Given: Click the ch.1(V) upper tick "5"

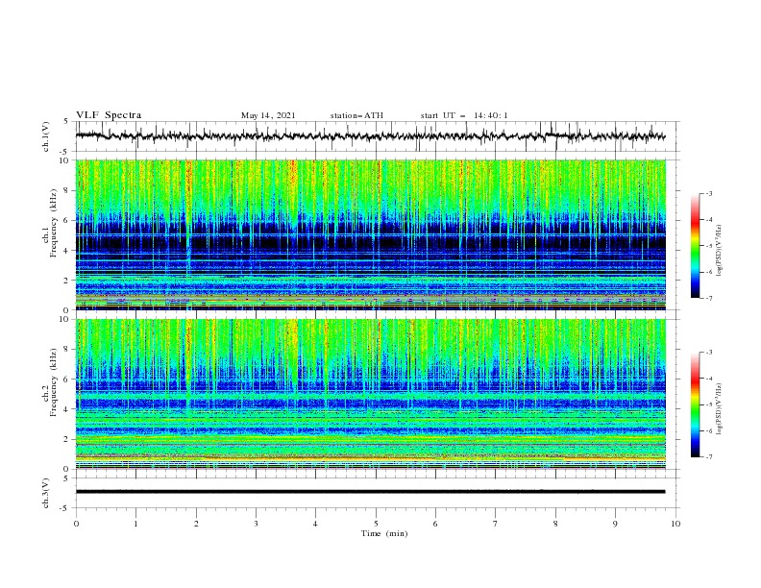Looking at the screenshot, I should tap(67, 122).
